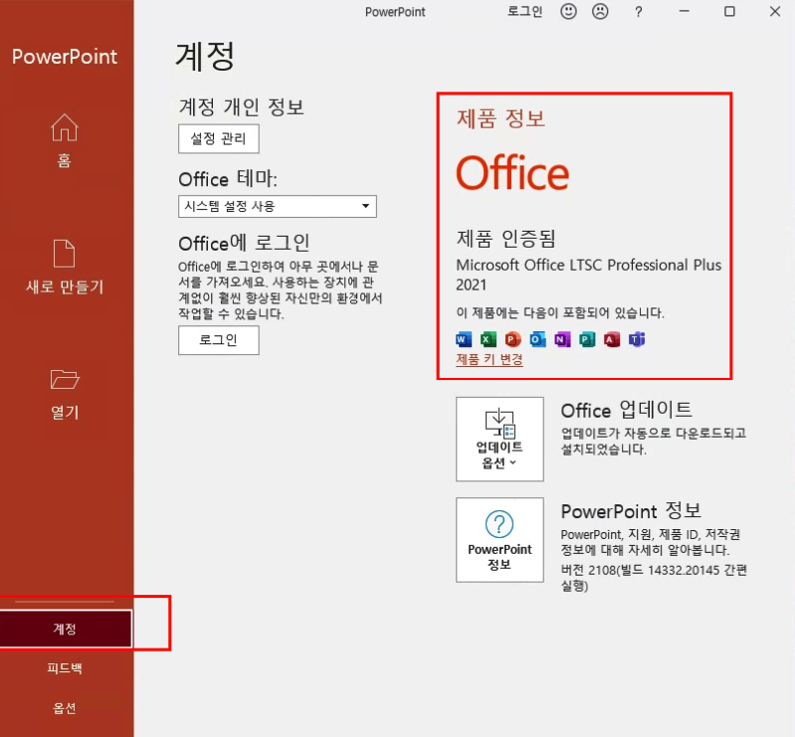Click the Word app icon in product info
Screen dimensions: 795x737
[x=464, y=339]
